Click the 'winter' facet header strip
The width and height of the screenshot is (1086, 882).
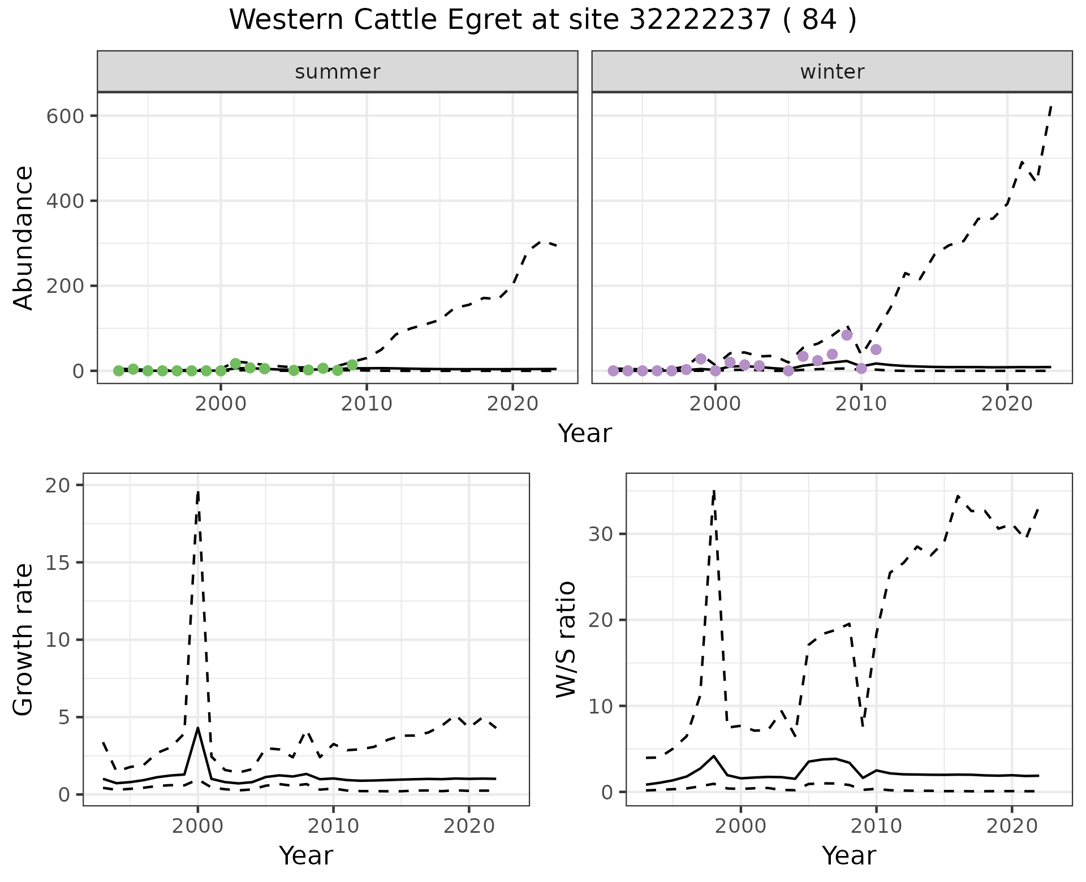[x=832, y=72]
